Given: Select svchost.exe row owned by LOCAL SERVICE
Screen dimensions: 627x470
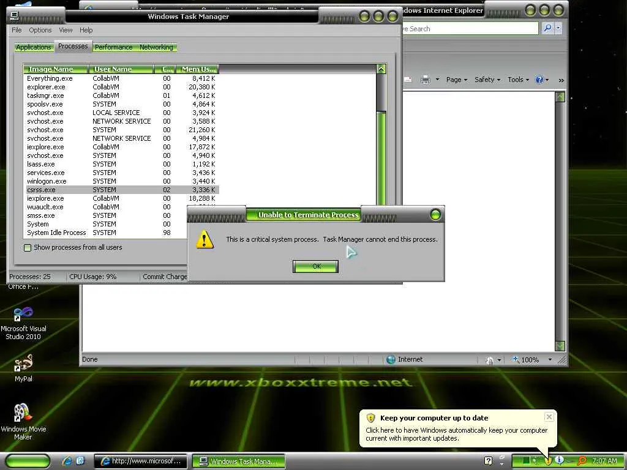Looking at the screenshot, I should click(x=121, y=113).
